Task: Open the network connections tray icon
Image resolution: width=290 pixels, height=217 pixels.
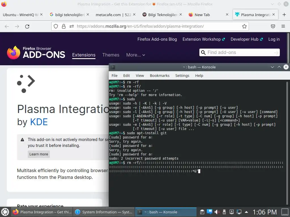Action: [x=239, y=212]
